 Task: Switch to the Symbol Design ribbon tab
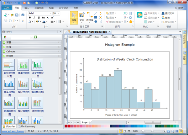tap(63, 8)
